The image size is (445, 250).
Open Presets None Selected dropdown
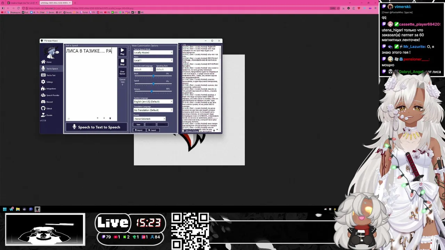(149, 119)
